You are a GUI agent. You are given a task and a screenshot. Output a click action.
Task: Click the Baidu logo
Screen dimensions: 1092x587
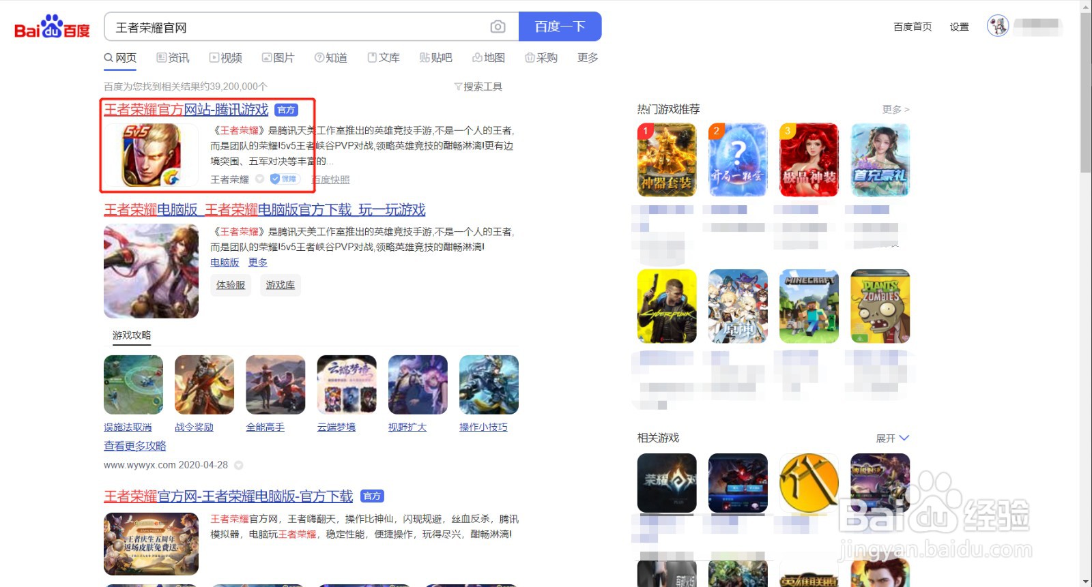click(x=52, y=27)
